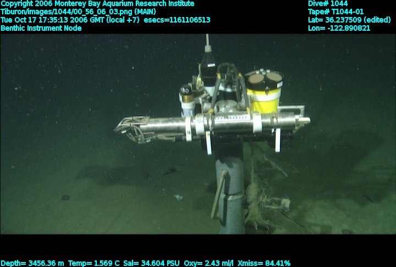Click the 'Lat= 36.237509 (edited)' reading
The image size is (396, 267).
pos(349,20)
